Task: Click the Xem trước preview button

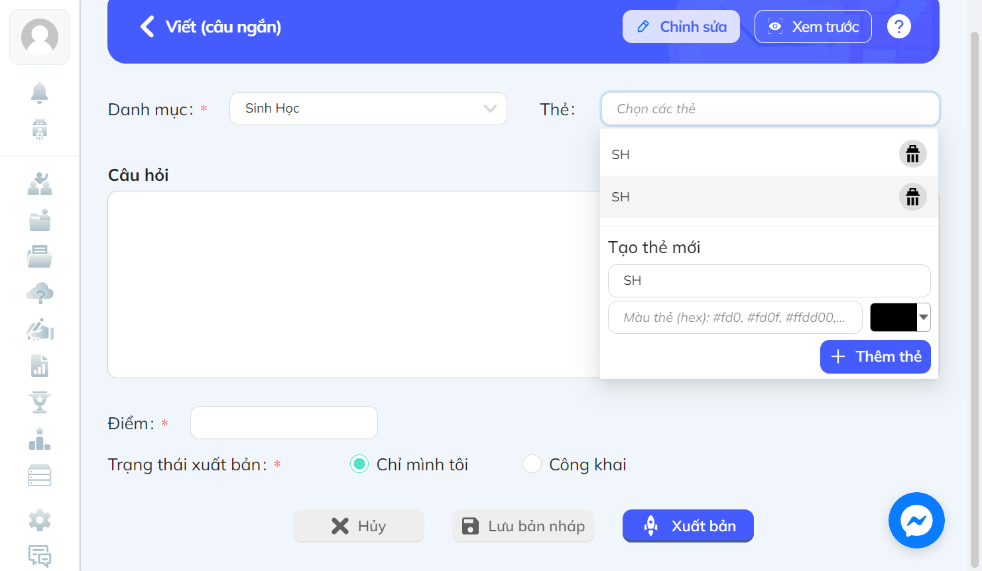Action: 813,26
